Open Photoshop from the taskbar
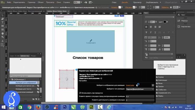195x110 pixels. coord(65,107)
